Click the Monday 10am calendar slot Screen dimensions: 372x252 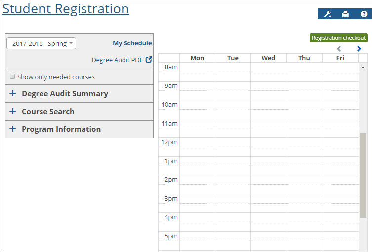pos(198,105)
